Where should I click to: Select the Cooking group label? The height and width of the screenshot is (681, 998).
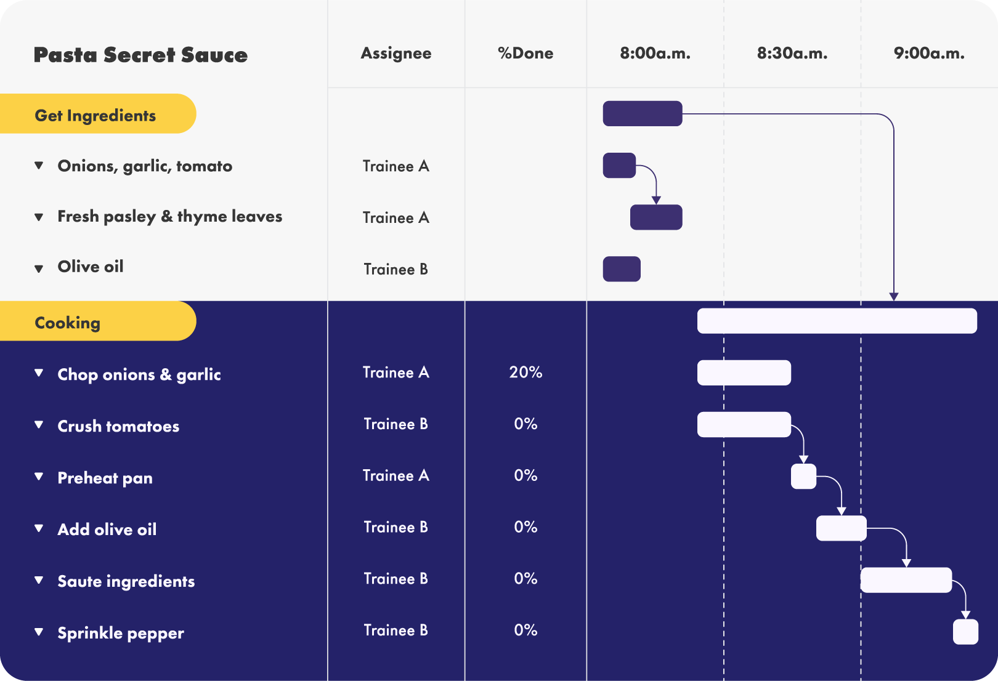[68, 323]
